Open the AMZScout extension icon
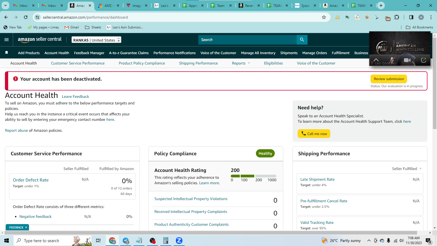Image resolution: width=437 pixels, height=246 pixels. (338, 17)
